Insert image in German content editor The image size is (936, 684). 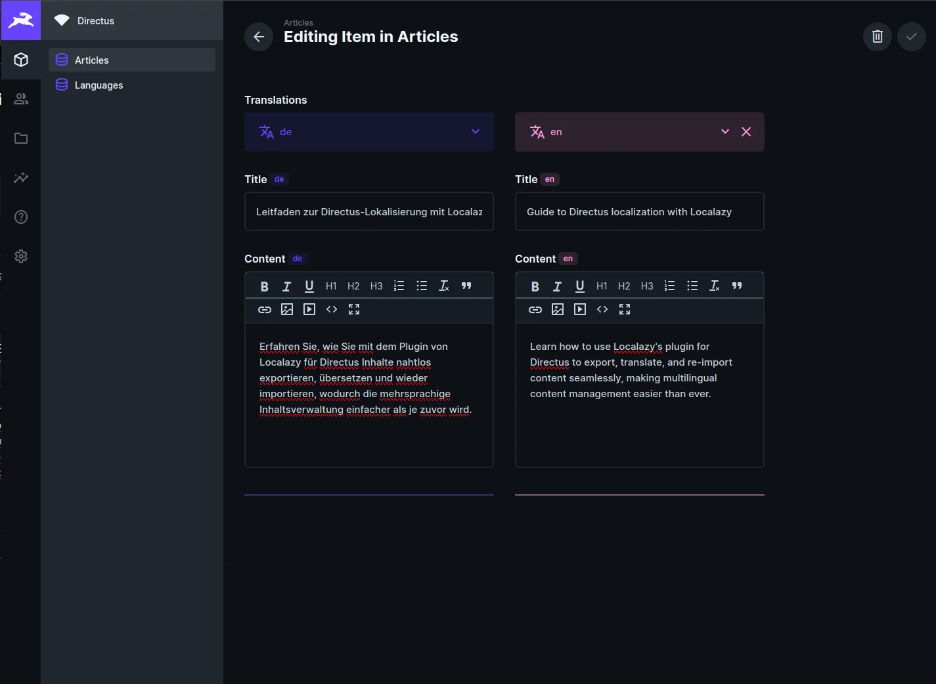pos(287,309)
